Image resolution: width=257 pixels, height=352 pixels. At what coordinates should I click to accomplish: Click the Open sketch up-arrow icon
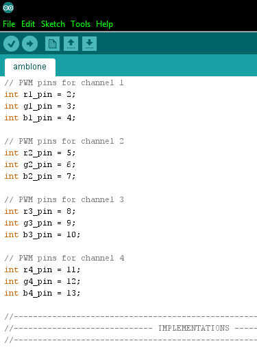pos(71,43)
